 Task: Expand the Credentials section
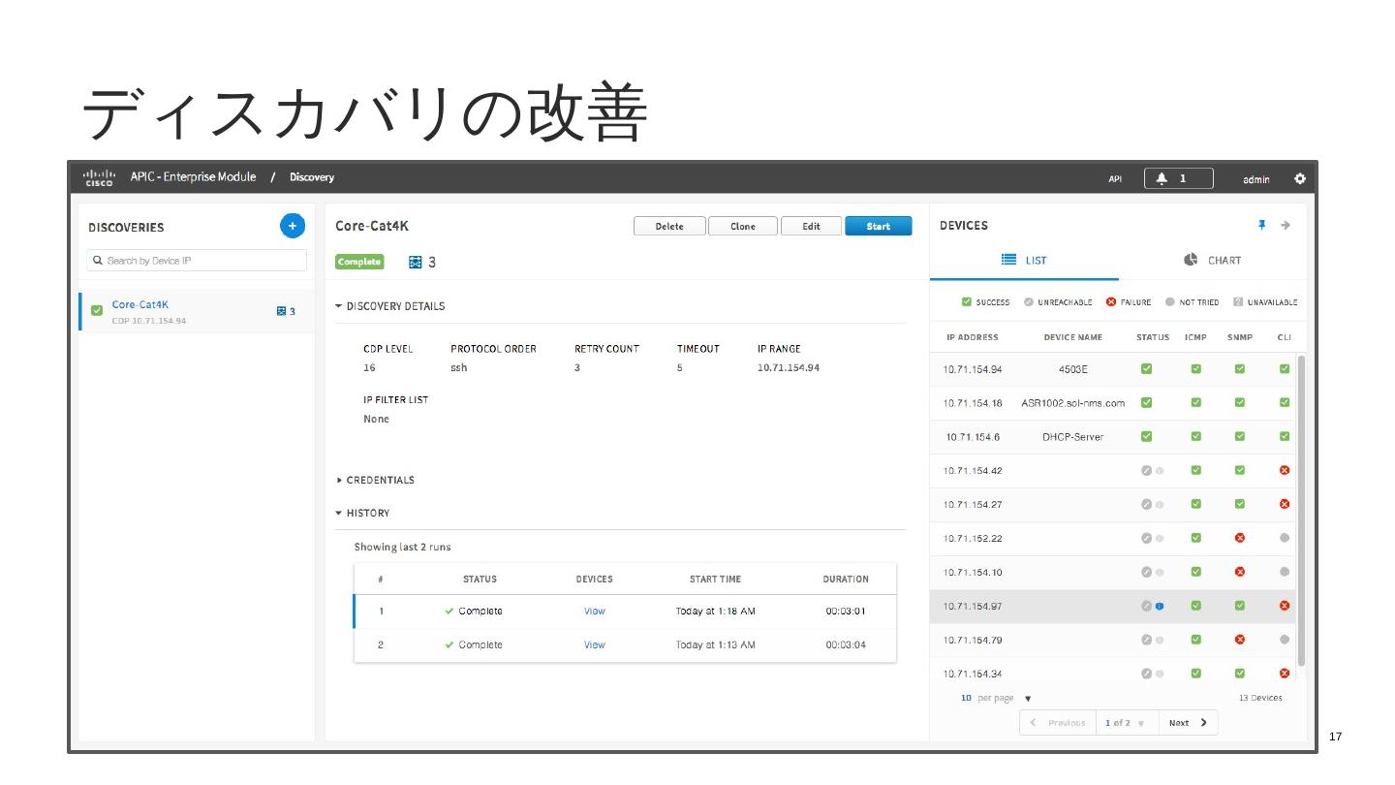[x=339, y=480]
